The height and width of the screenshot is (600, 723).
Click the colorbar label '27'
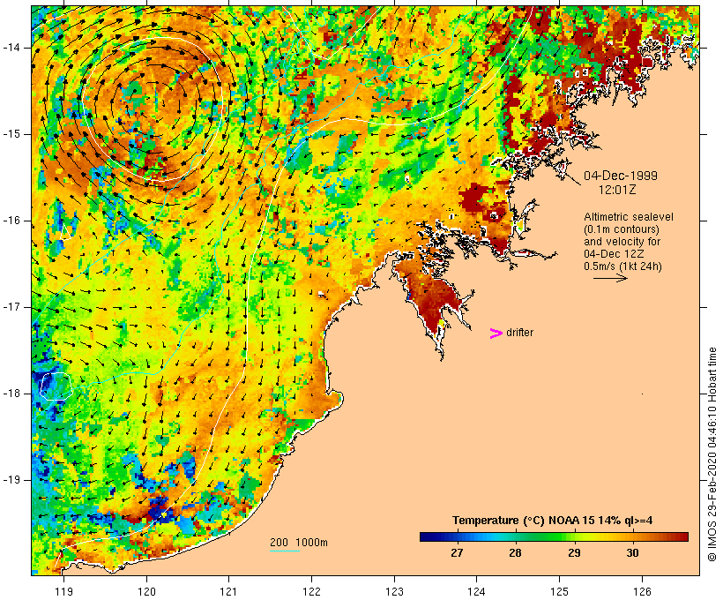point(457,552)
